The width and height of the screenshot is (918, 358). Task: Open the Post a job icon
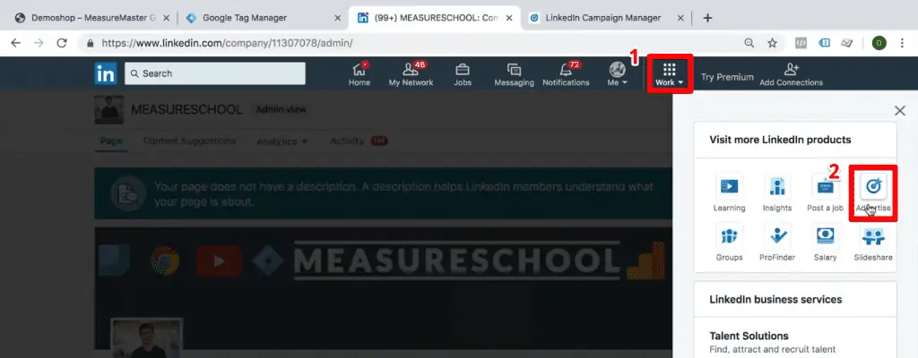[825, 192]
